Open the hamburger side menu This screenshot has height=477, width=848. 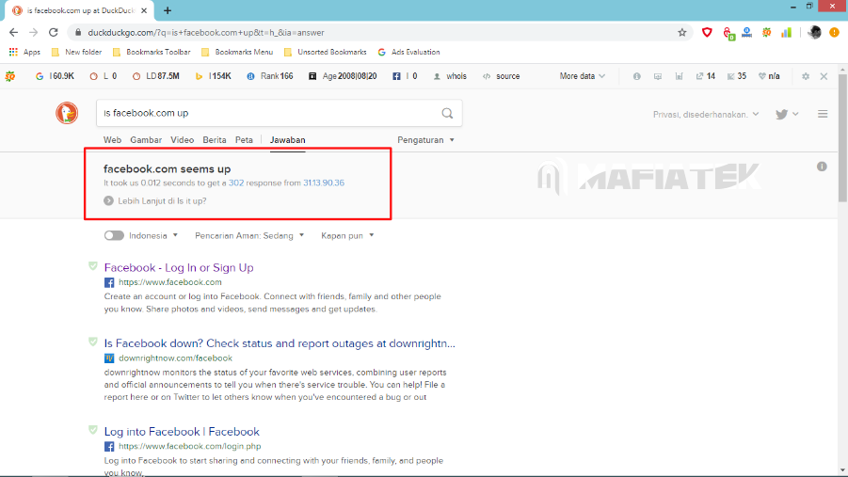point(823,114)
